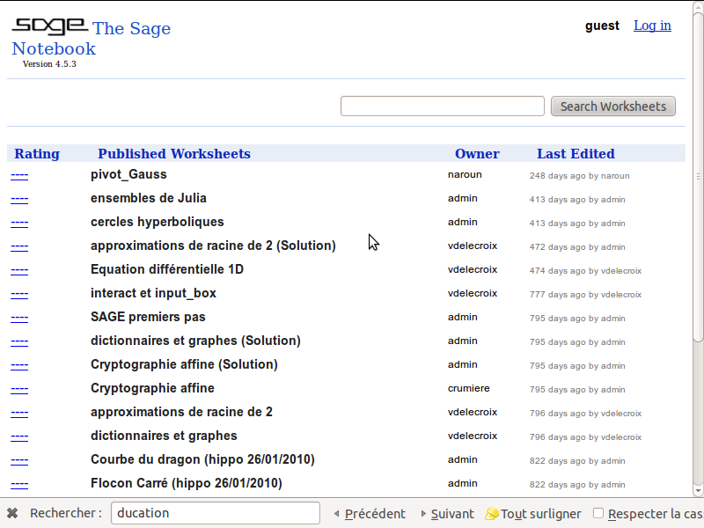Toggle the Respecter la casse checkbox
This screenshot has height=528, width=704.
[598, 513]
